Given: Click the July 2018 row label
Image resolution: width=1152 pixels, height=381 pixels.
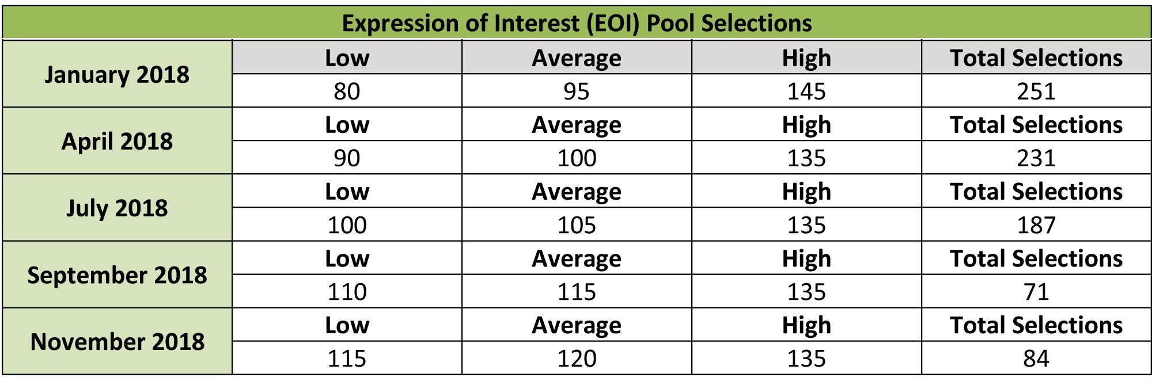Looking at the screenshot, I should click(117, 208).
